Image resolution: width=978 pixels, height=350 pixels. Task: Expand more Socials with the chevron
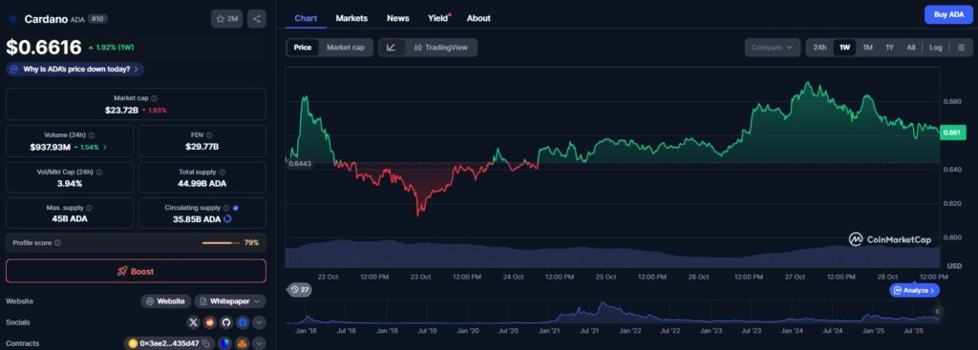pyautogui.click(x=259, y=322)
